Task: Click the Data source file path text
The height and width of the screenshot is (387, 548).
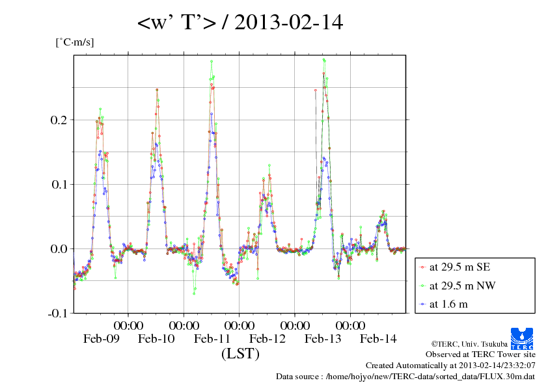Action: click(x=406, y=376)
